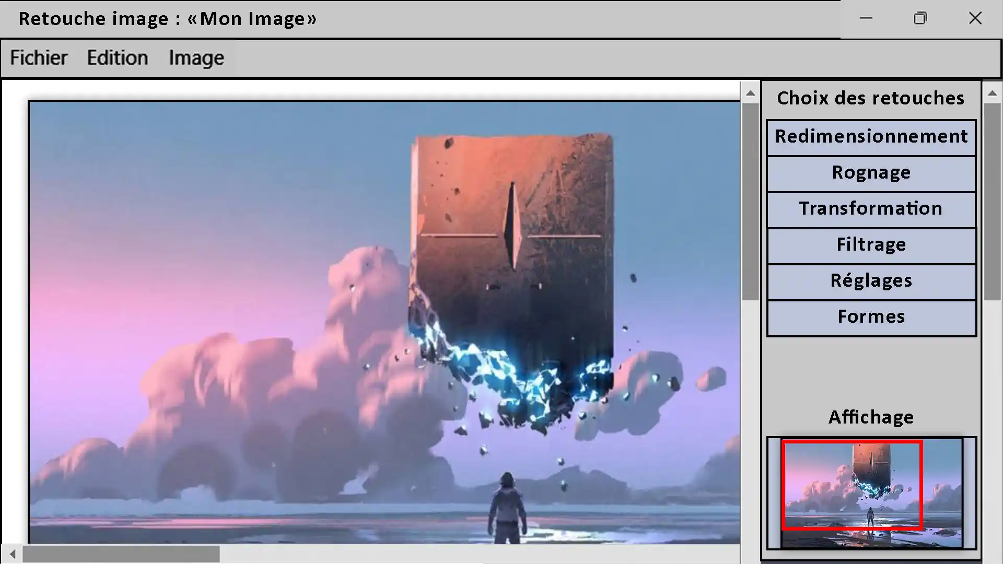Click the "Choix des retouches" heading

[x=870, y=98]
